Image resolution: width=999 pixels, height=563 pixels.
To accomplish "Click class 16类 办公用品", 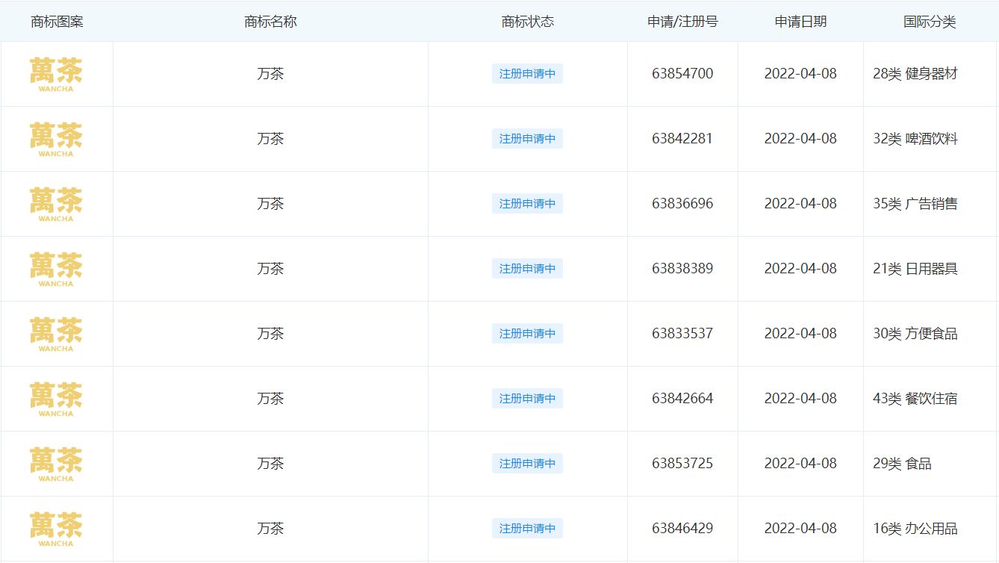I will [x=915, y=529].
